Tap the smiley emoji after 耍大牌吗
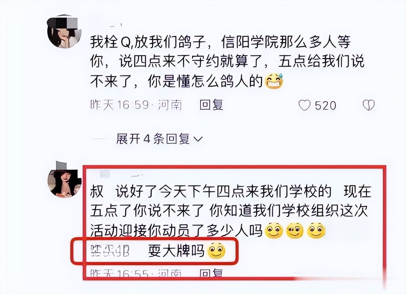 tap(216, 251)
